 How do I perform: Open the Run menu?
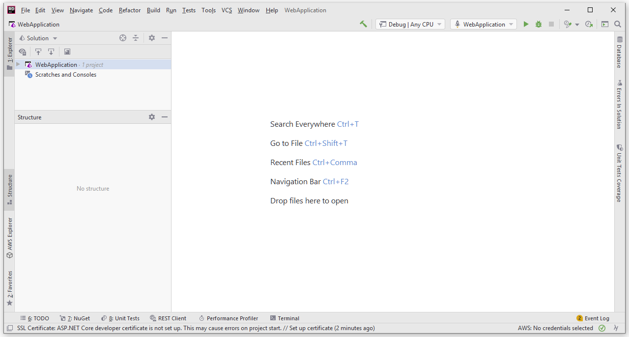pyautogui.click(x=171, y=10)
